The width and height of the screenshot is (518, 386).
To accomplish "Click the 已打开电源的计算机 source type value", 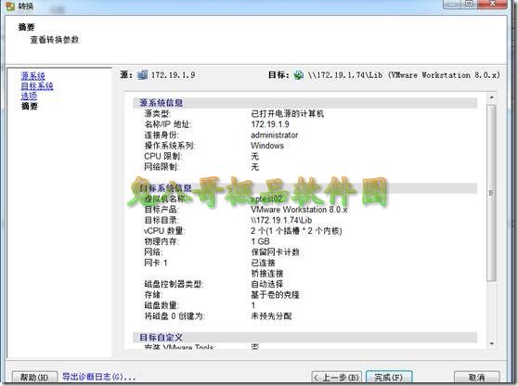I will [288, 113].
